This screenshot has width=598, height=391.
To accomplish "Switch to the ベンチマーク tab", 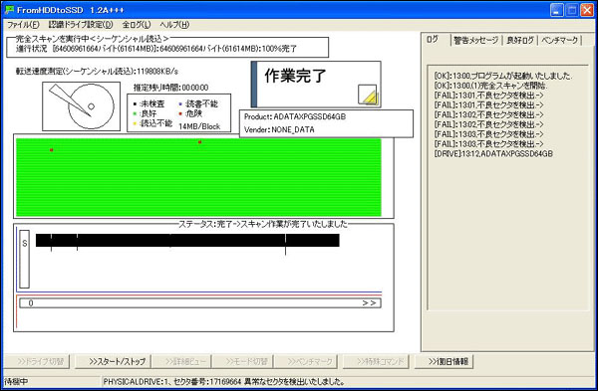I will [559, 40].
